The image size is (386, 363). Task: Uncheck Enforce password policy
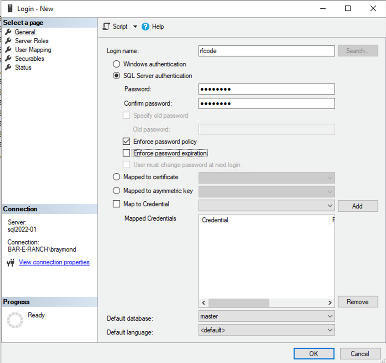127,141
